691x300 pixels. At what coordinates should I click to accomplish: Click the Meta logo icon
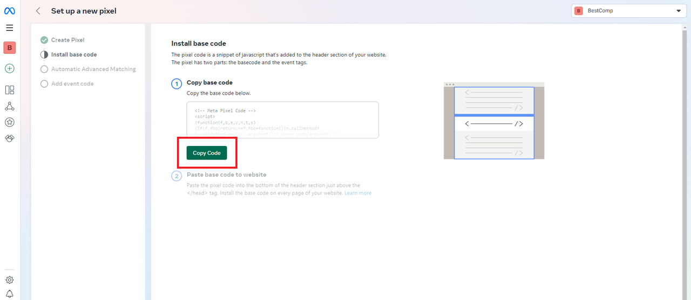point(10,11)
